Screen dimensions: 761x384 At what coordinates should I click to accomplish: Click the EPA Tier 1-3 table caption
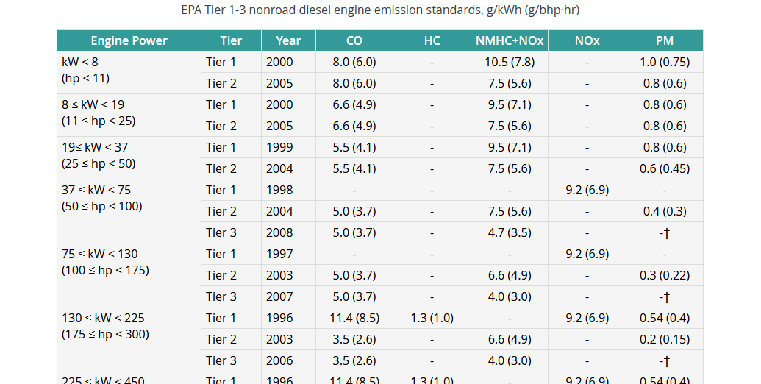381,10
